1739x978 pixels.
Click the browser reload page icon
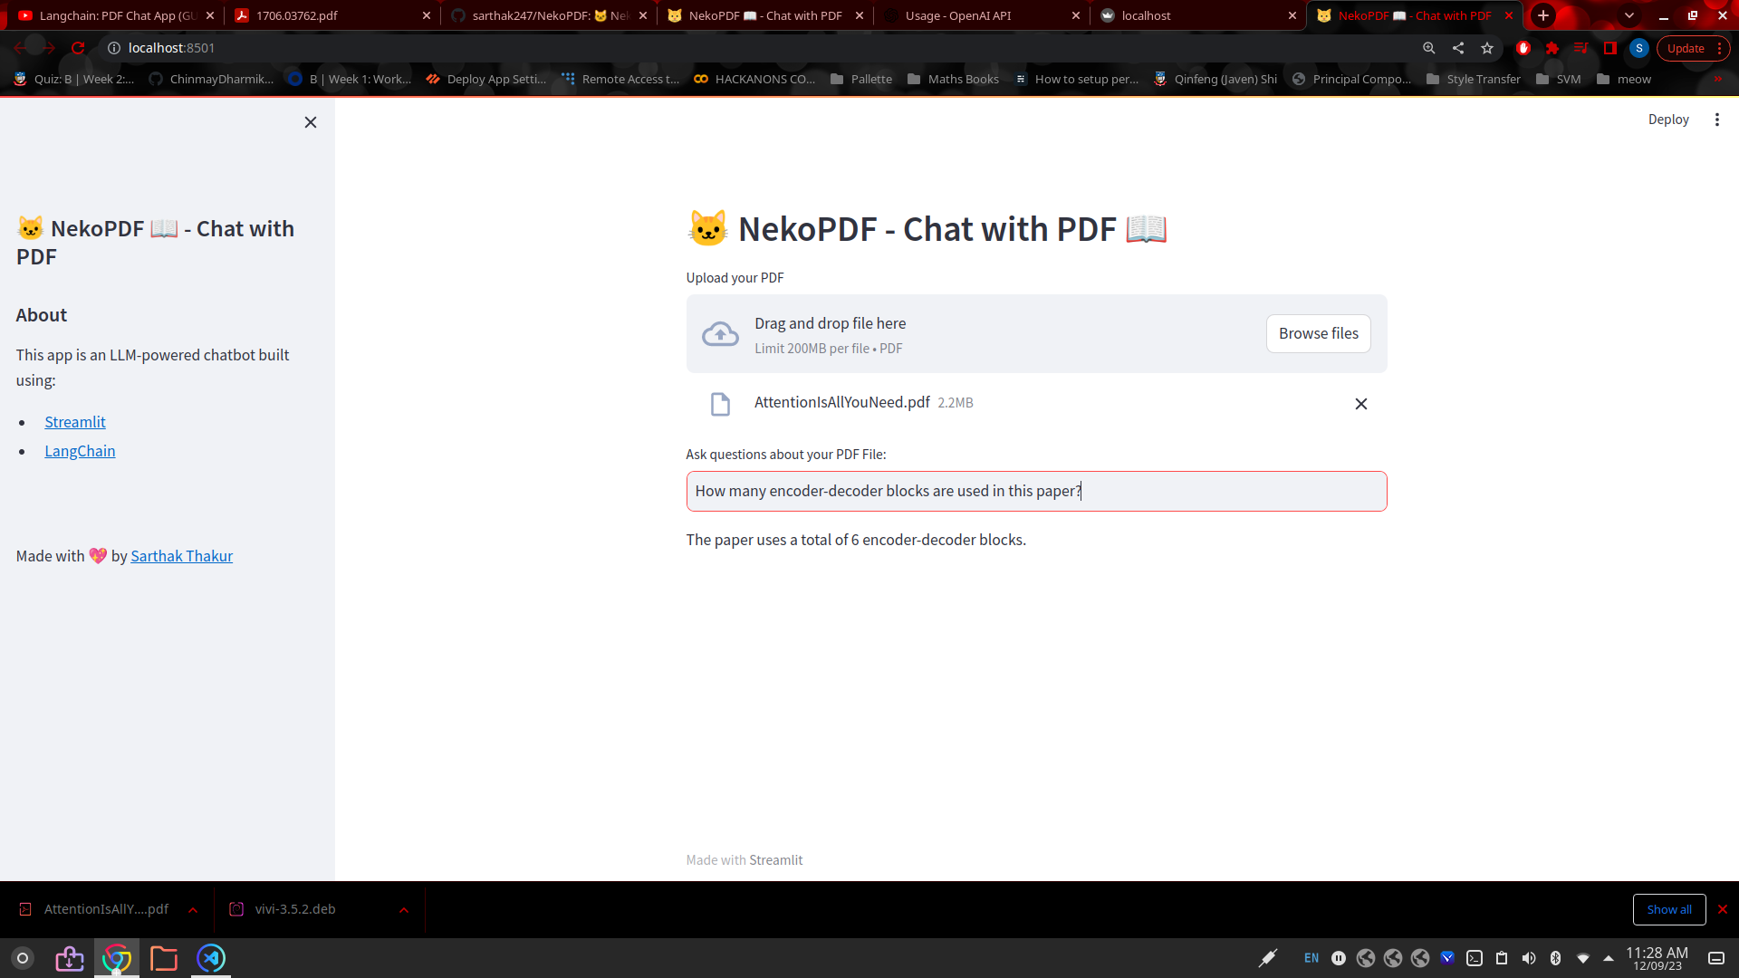pyautogui.click(x=78, y=48)
